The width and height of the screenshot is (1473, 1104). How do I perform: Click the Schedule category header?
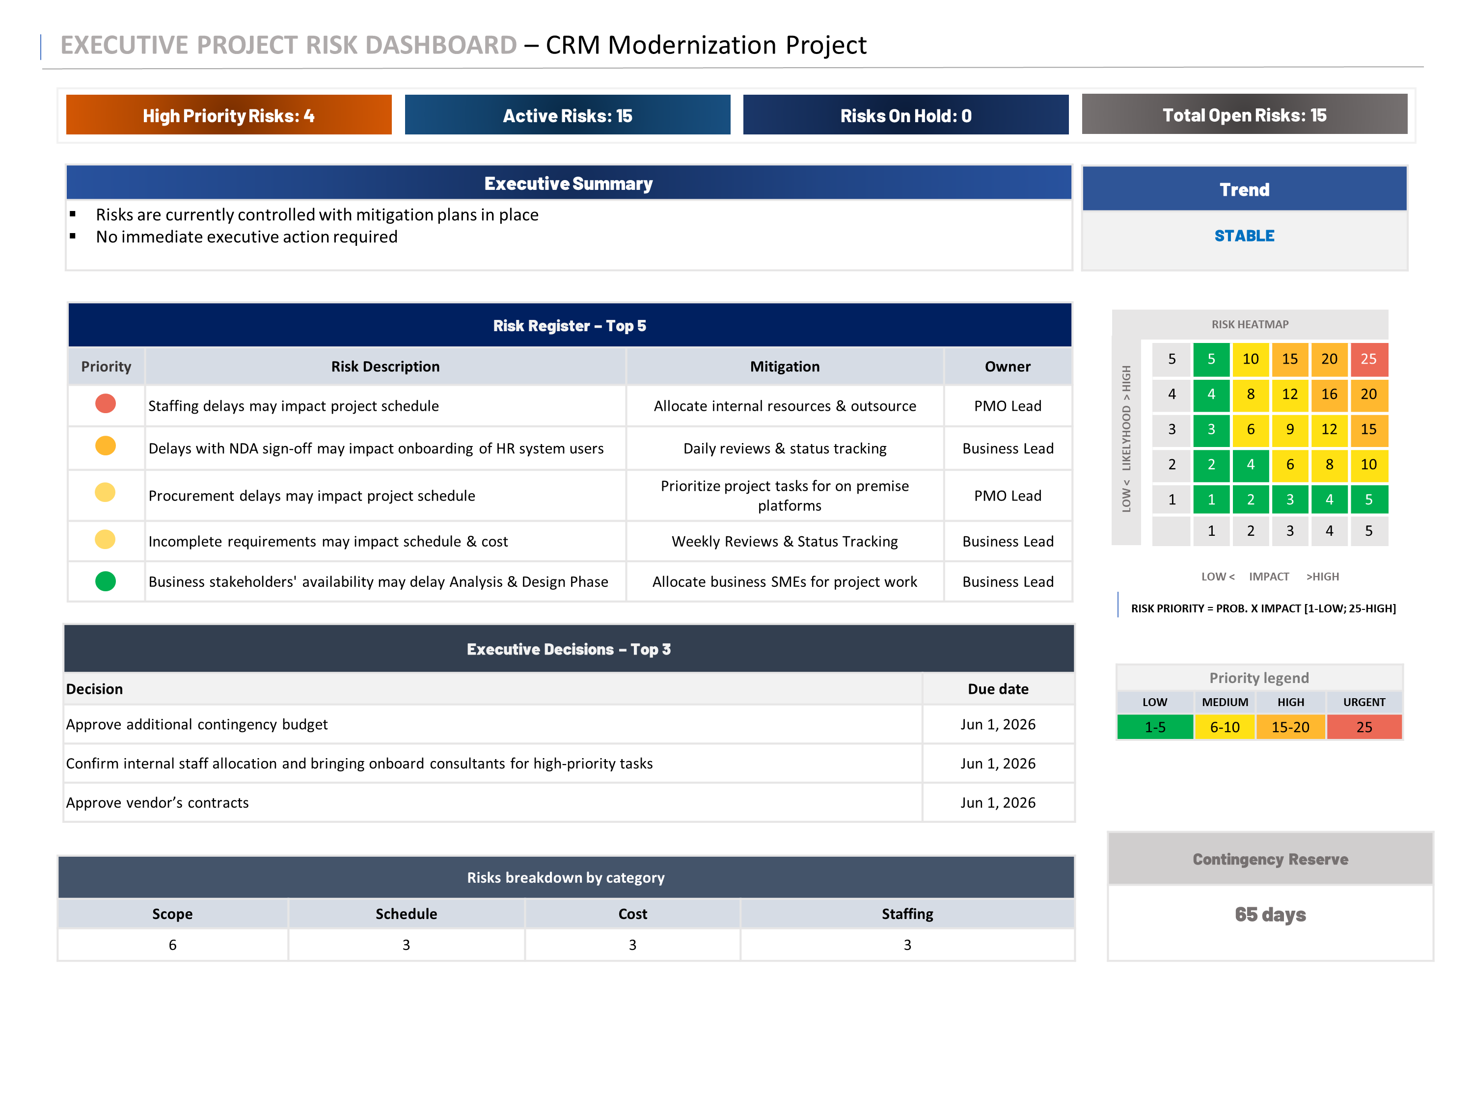406,914
